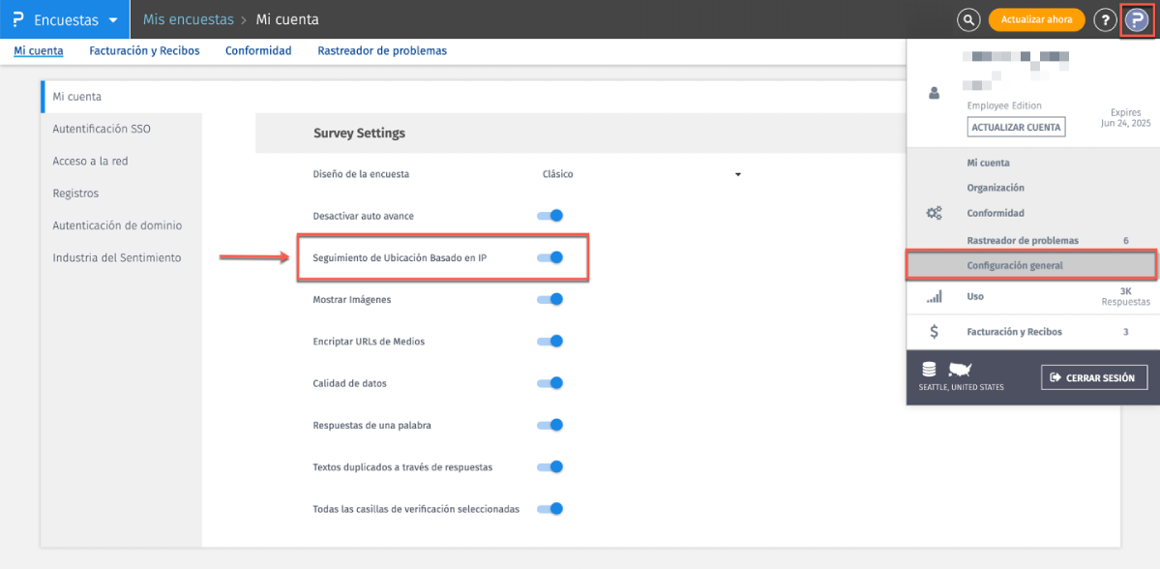Screen dimensions: 1160x569
Task: Click the usage bar chart icon
Action: pos(934,296)
